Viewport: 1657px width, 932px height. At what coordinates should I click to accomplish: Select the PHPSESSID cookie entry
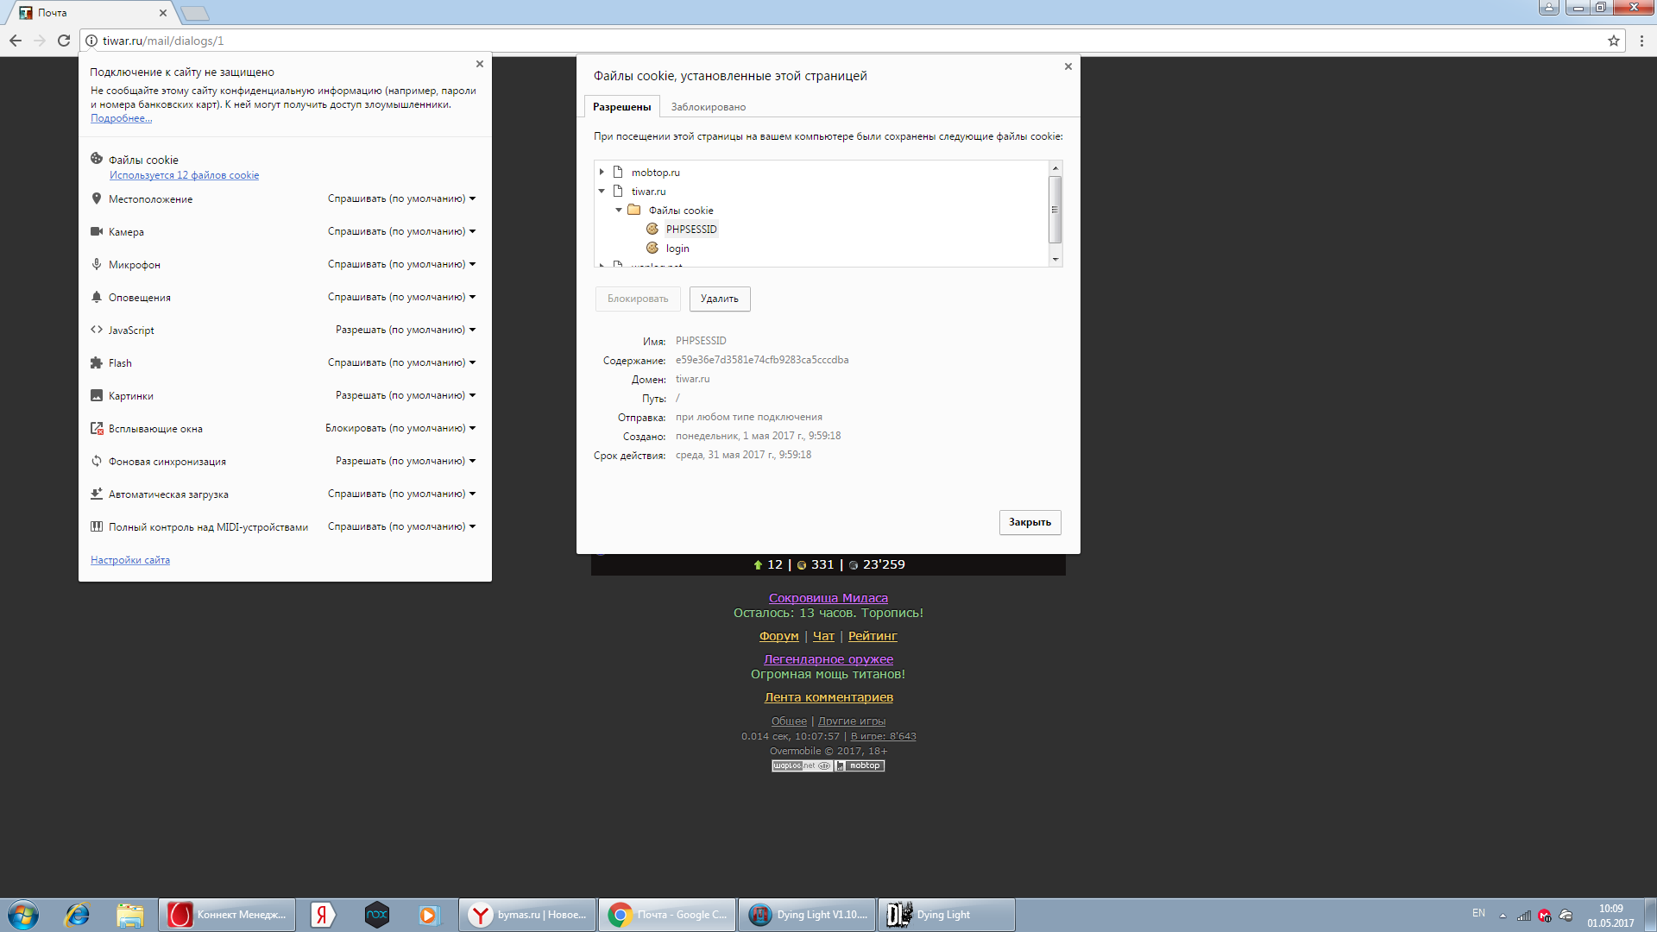(690, 230)
